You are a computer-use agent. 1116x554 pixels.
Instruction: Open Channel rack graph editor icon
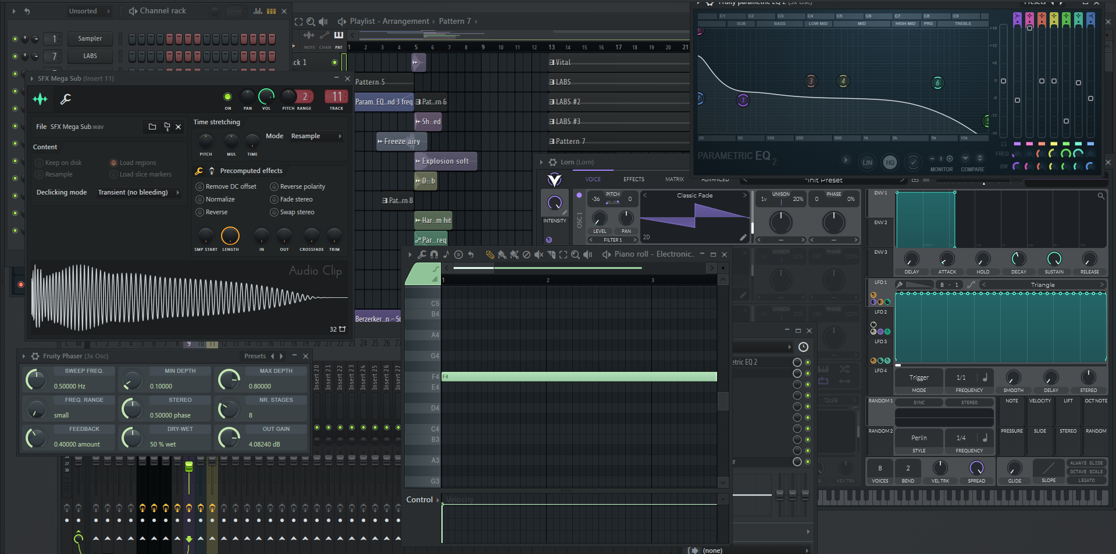coord(258,11)
